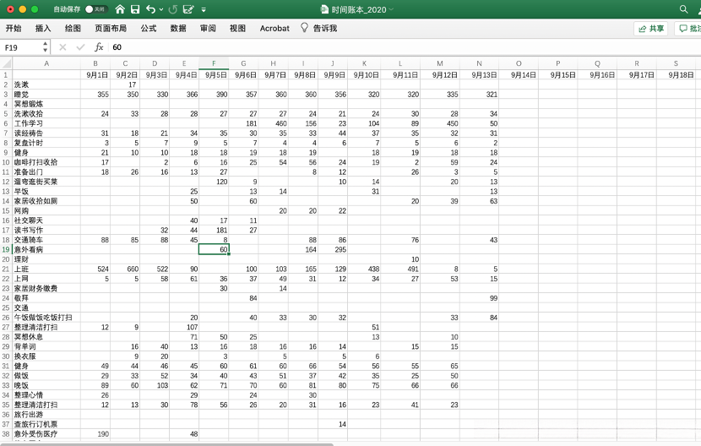Screen dimensions: 701x446
Task: Open the 时间账本_2020 file title dropdown
Action: [x=391, y=9]
